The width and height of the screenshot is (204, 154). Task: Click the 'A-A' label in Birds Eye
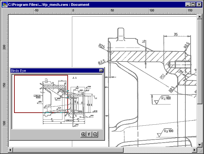tap(75, 78)
